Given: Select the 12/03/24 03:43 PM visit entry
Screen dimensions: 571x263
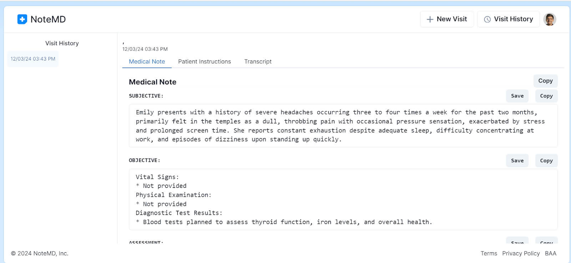Looking at the screenshot, I should pyautogui.click(x=33, y=59).
